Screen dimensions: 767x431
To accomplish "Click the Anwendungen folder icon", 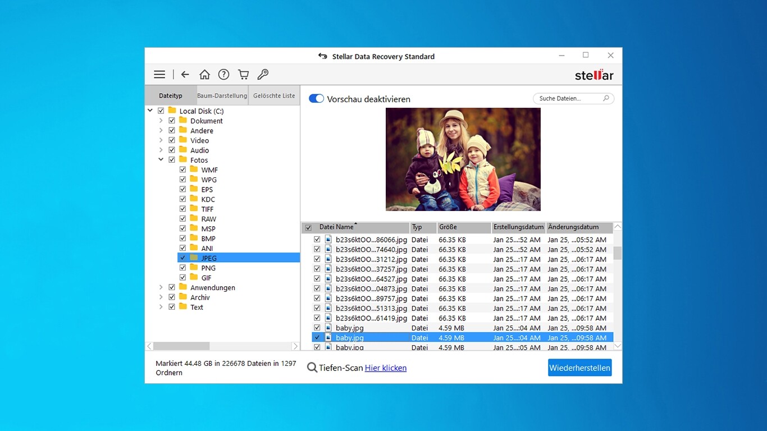I will (183, 287).
